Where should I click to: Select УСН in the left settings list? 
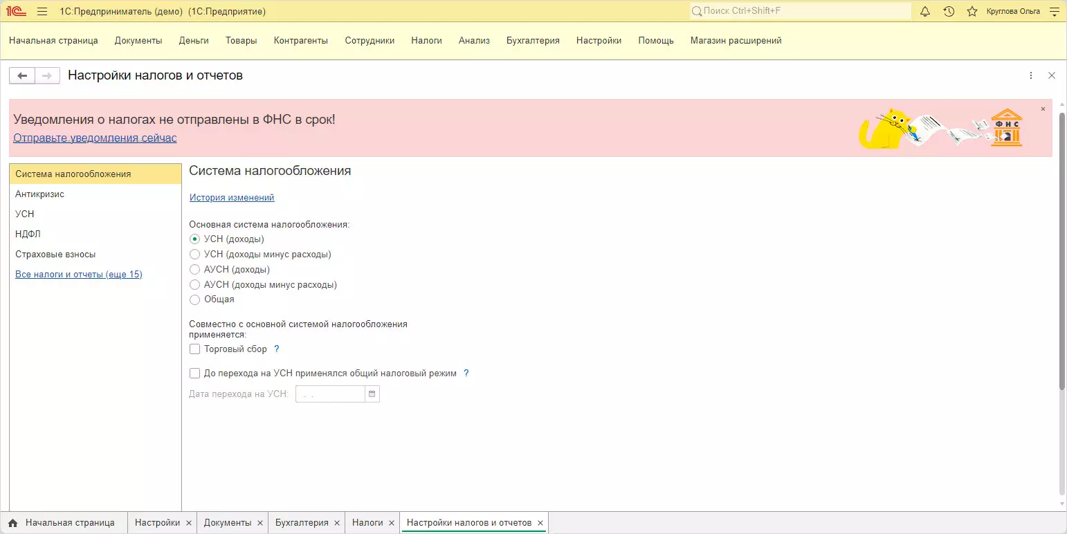[95, 214]
